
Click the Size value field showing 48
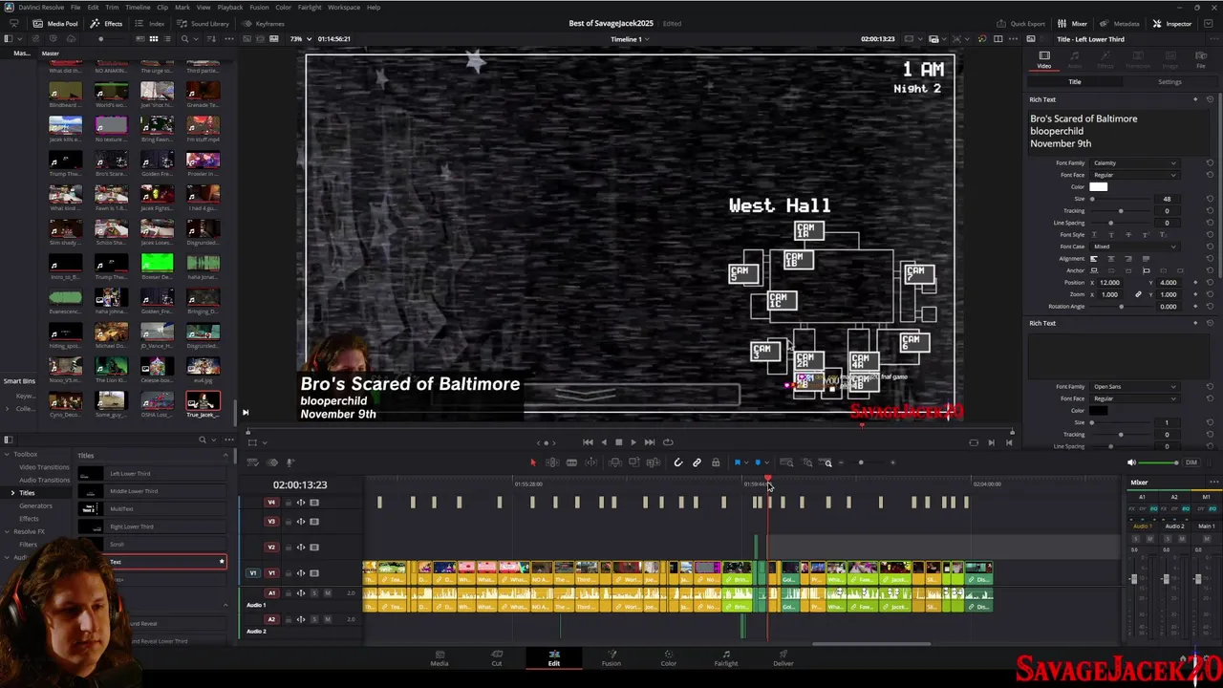coord(1167,199)
